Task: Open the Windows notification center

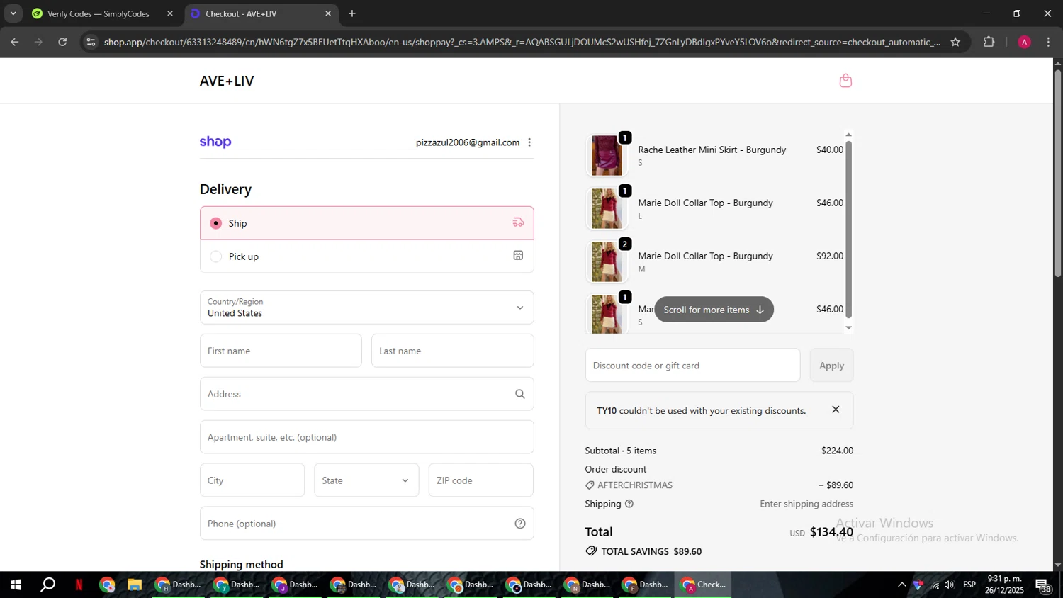Action: [1043, 585]
